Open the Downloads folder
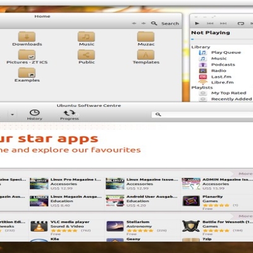This screenshot has width=253, height=253. click(x=27, y=39)
